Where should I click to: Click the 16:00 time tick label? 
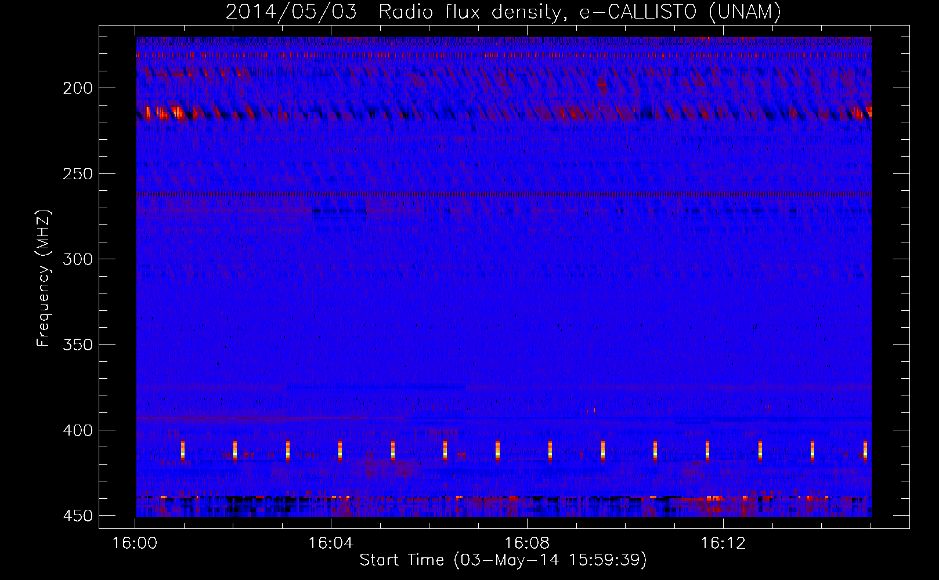click(135, 543)
